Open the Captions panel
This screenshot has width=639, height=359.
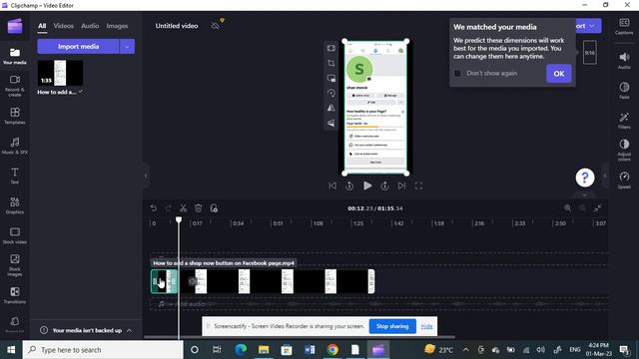pyautogui.click(x=624, y=26)
